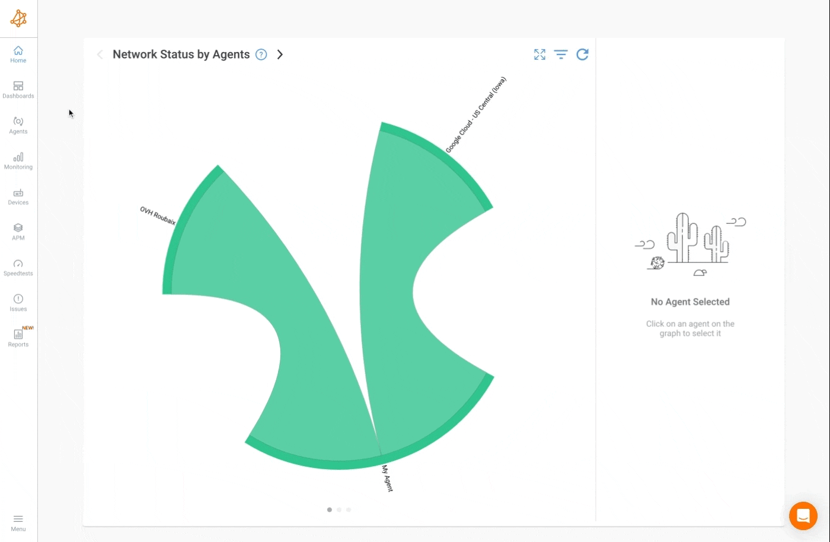
Task: Go to next widget with right chevron
Action: [280, 54]
